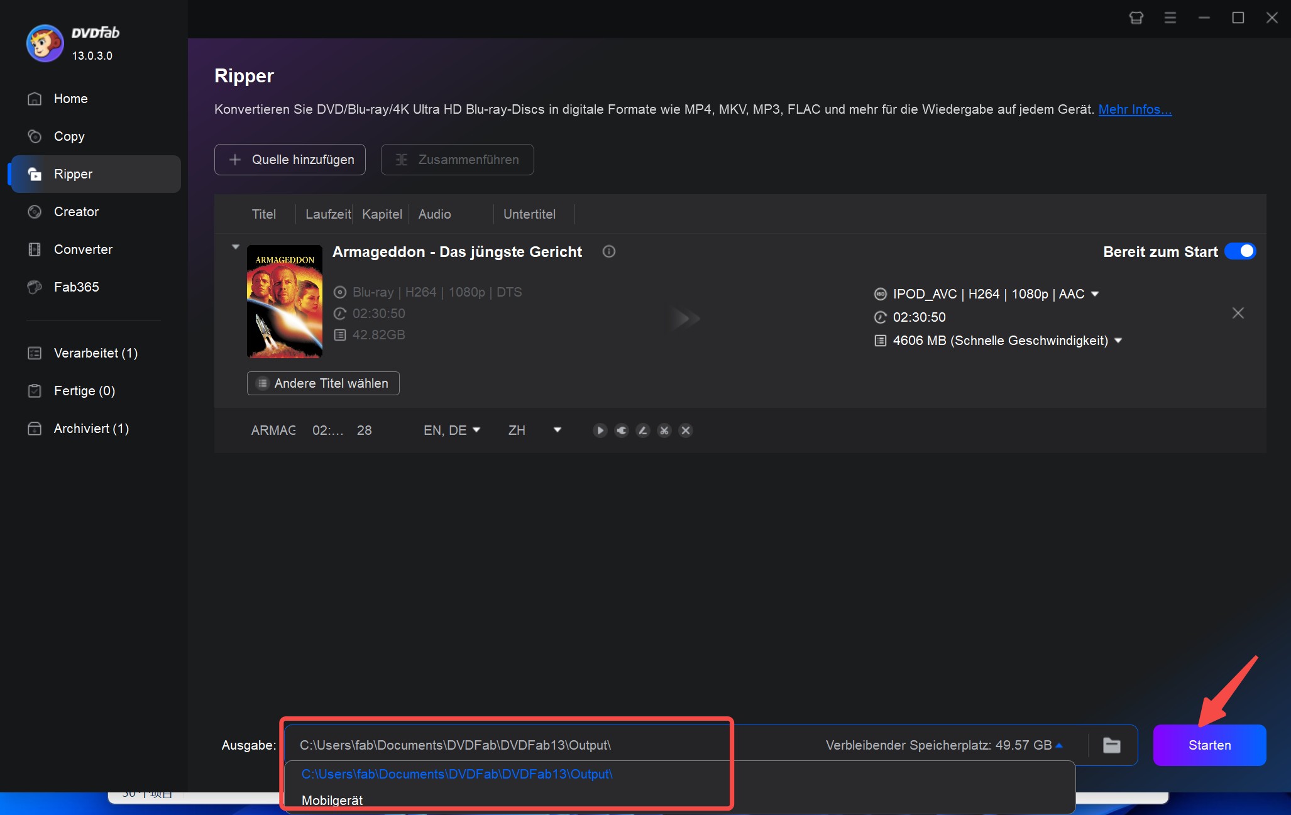The height and width of the screenshot is (815, 1291).
Task: Open the 4606 MB output size dropdown
Action: point(1118,341)
